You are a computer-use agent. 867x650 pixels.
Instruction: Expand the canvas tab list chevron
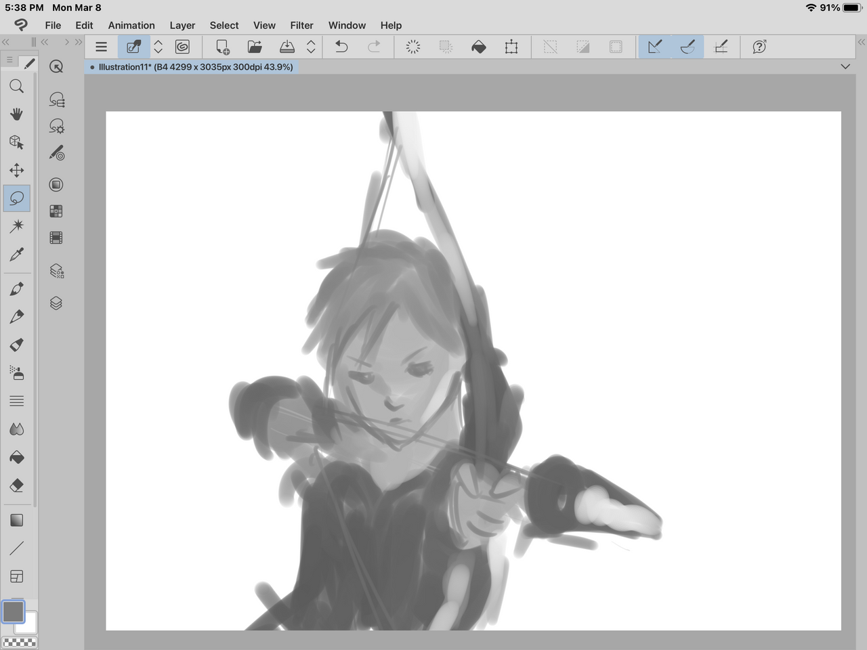pos(845,66)
